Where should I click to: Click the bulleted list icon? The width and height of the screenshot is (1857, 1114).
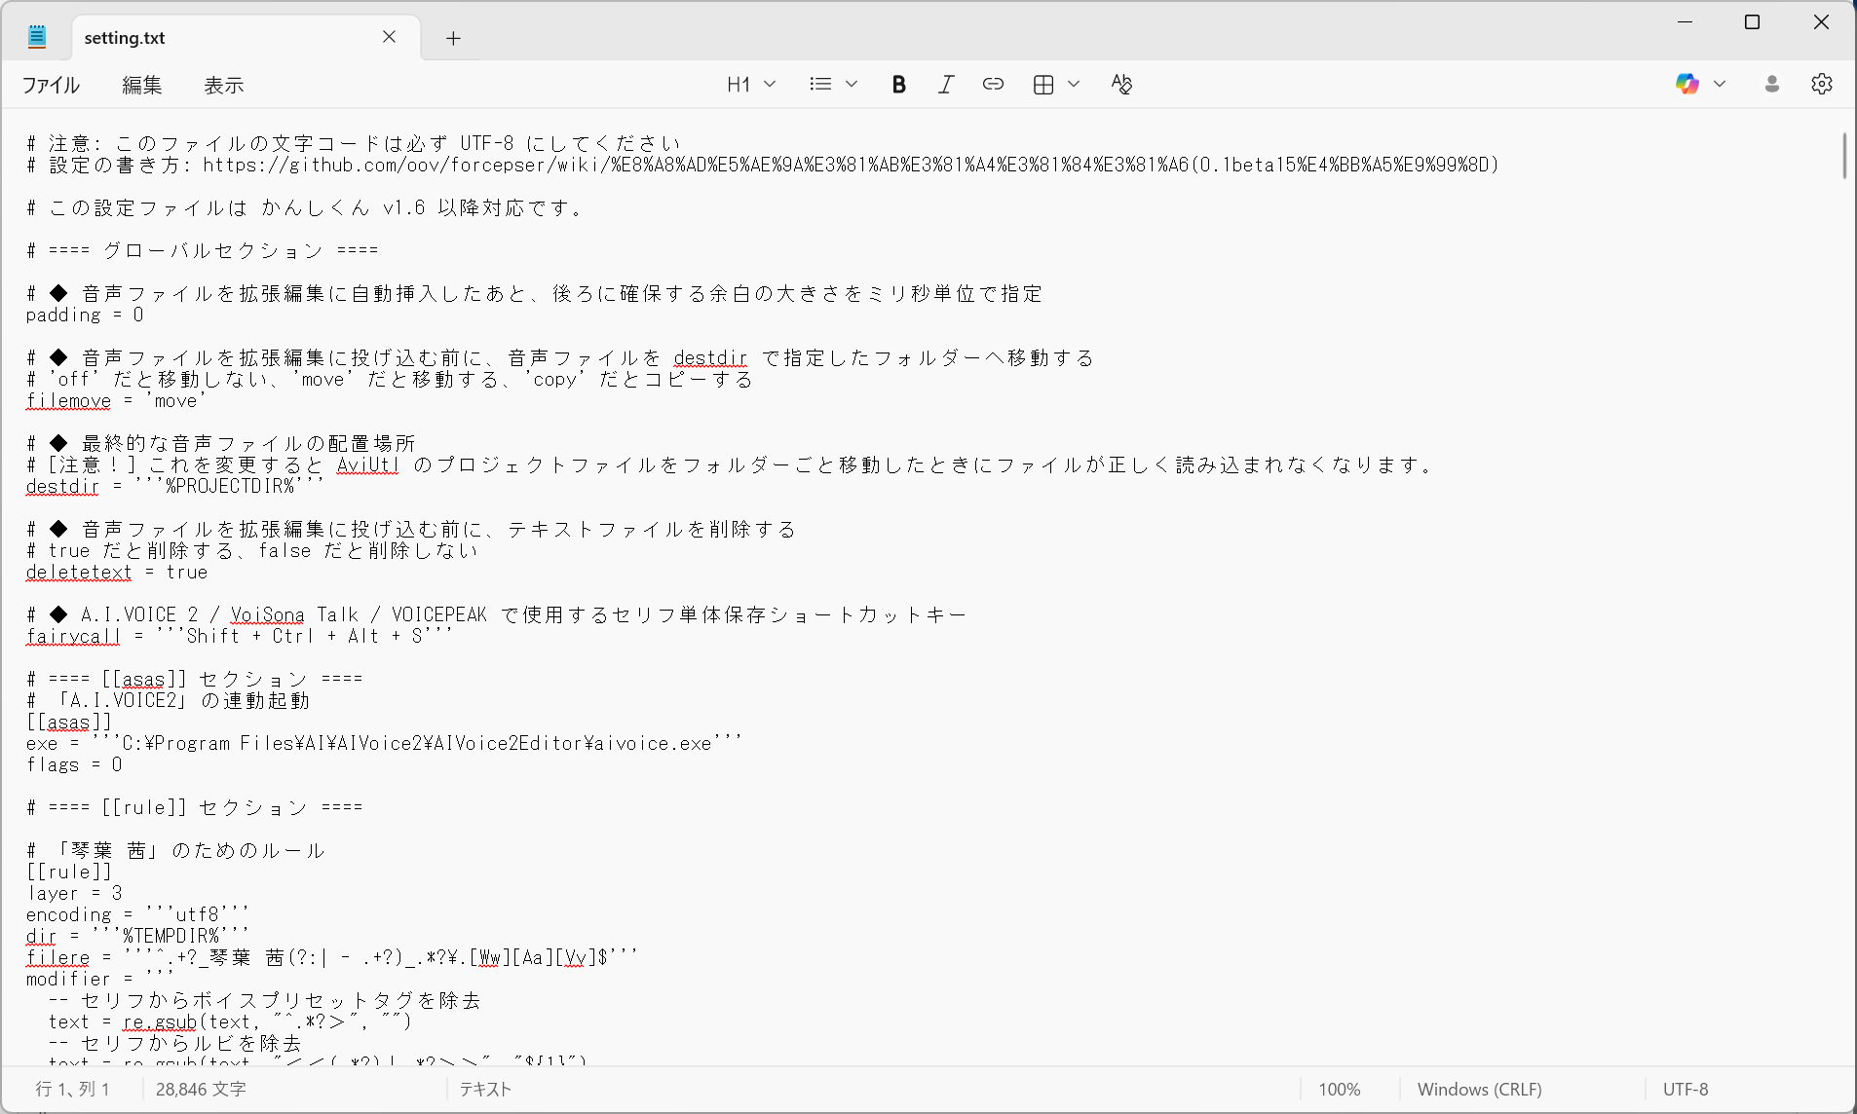click(x=820, y=85)
